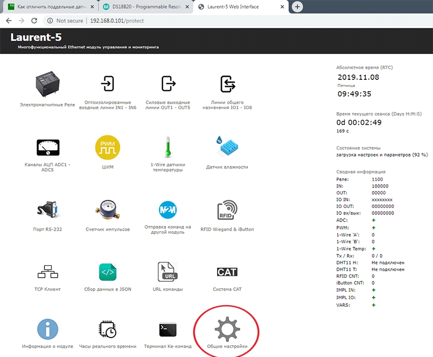Reload the page with the refresh button
The height and width of the screenshot is (357, 433).
[x=34, y=21]
